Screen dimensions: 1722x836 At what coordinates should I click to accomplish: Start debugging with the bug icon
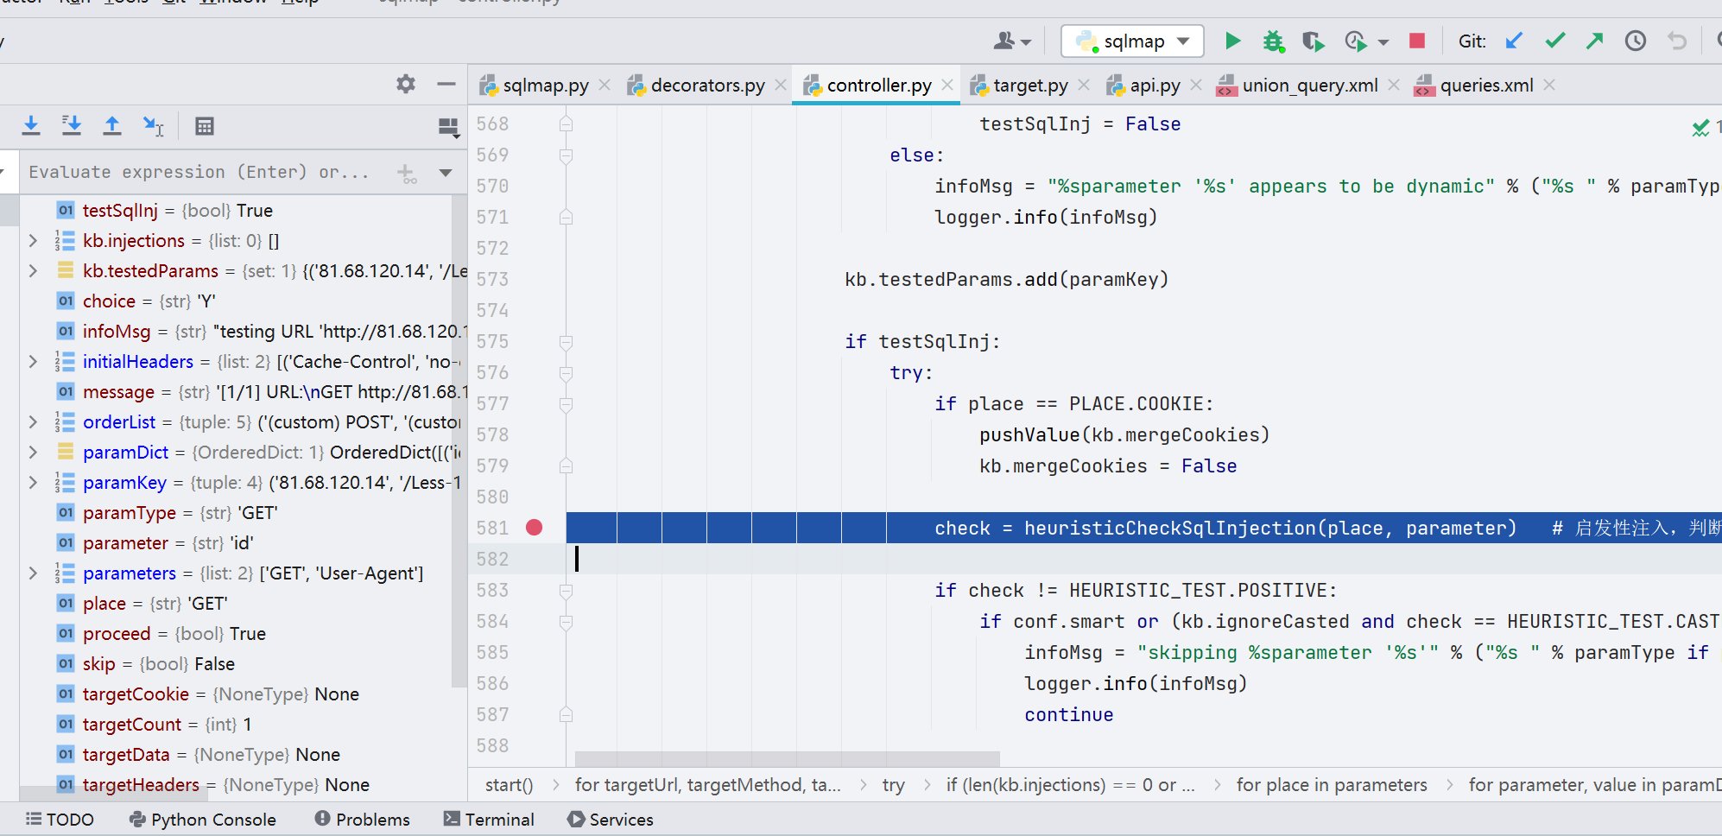[1273, 41]
